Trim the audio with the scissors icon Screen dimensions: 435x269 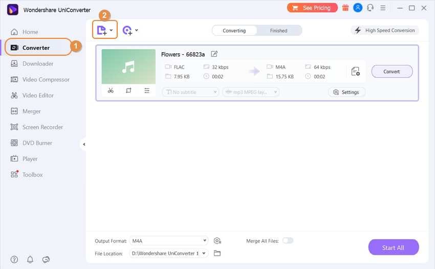(111, 91)
